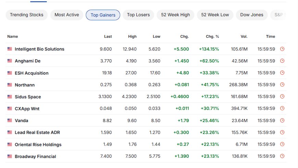Click the US flag beside Oriental Rise Holdings
Screen dimensions: 298x168
(x=10, y=144)
